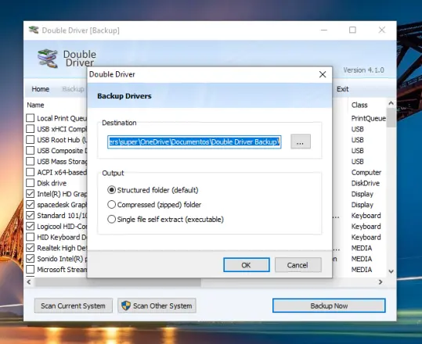Click horizontal scrollbar left arrow

29,282
